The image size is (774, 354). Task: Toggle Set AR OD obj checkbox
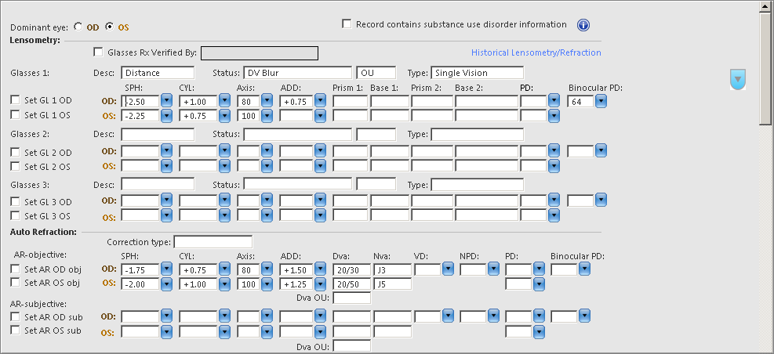tap(16, 269)
